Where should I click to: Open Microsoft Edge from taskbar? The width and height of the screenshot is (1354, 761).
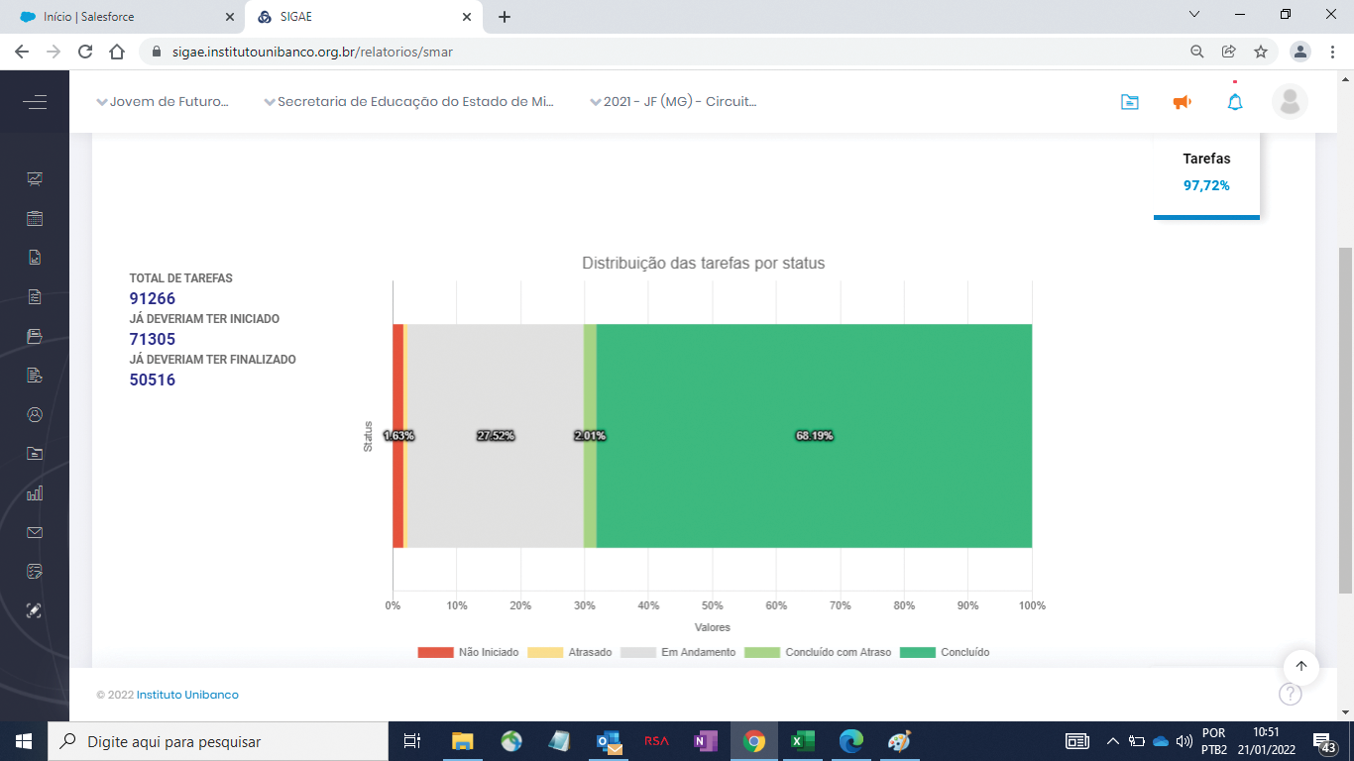851,741
